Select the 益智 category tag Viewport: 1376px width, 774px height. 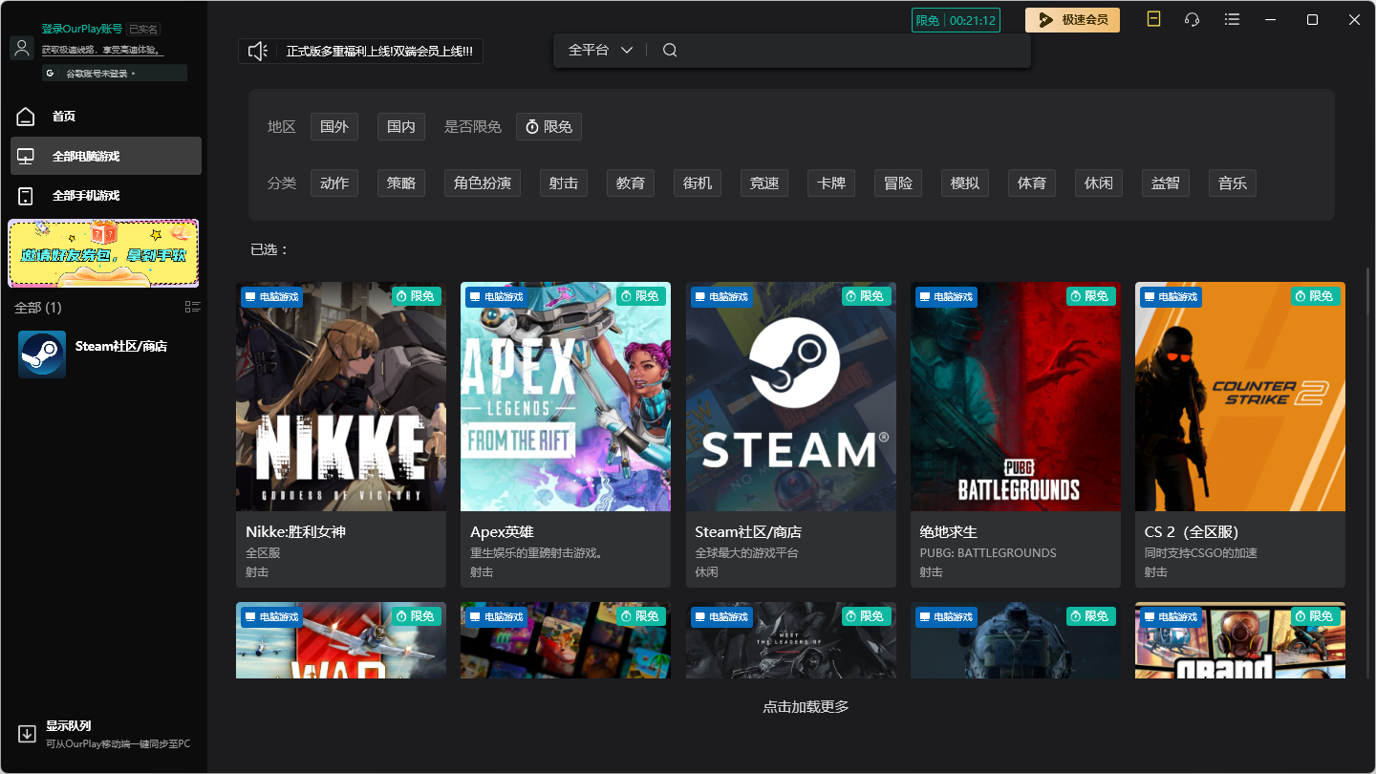(x=1166, y=183)
